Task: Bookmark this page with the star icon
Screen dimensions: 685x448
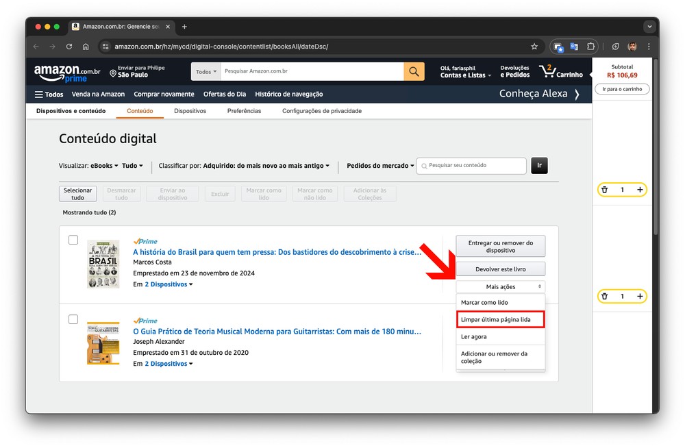Action: (x=534, y=47)
